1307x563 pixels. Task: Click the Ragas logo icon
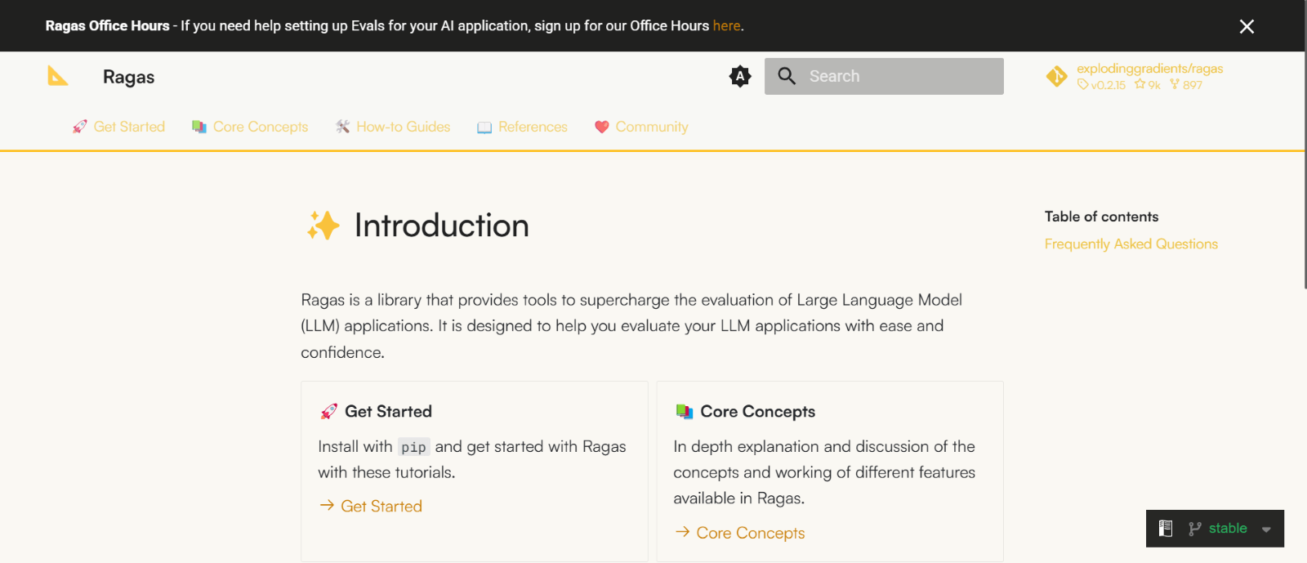[58, 76]
